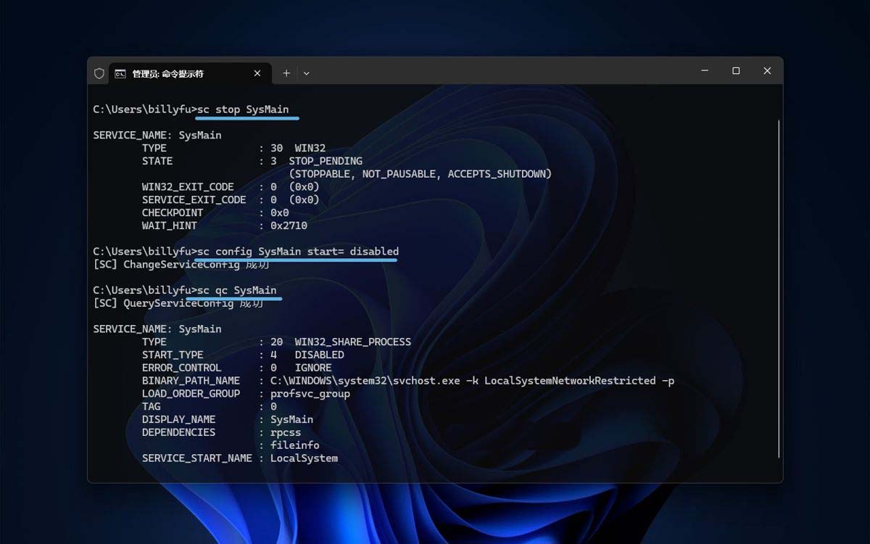
Task: Click the terminal vertical scrollbar
Action: 779,289
